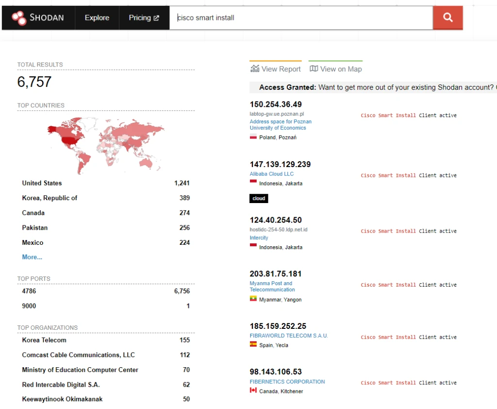Click the Shodan logo icon

(19, 18)
